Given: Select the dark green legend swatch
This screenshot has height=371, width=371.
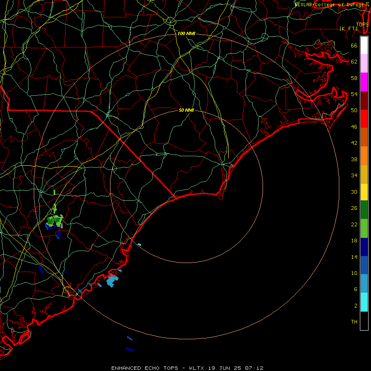Looking at the screenshot, I should [364, 210].
